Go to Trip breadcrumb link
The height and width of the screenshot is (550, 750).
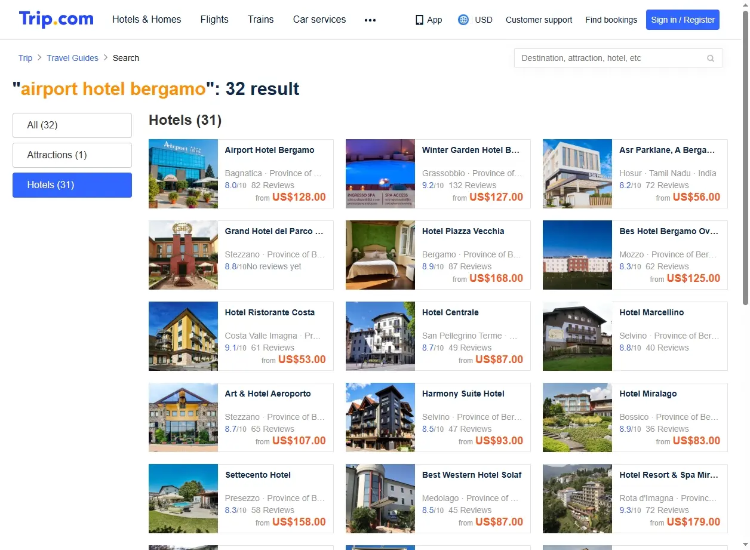[25, 58]
